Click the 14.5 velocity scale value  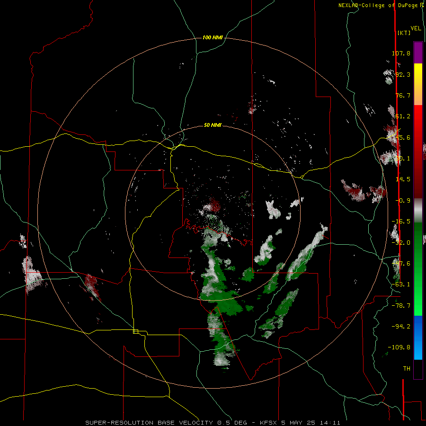click(403, 179)
